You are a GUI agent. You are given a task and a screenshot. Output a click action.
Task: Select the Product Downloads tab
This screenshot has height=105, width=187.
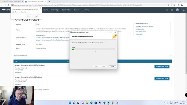[x=20, y=56]
